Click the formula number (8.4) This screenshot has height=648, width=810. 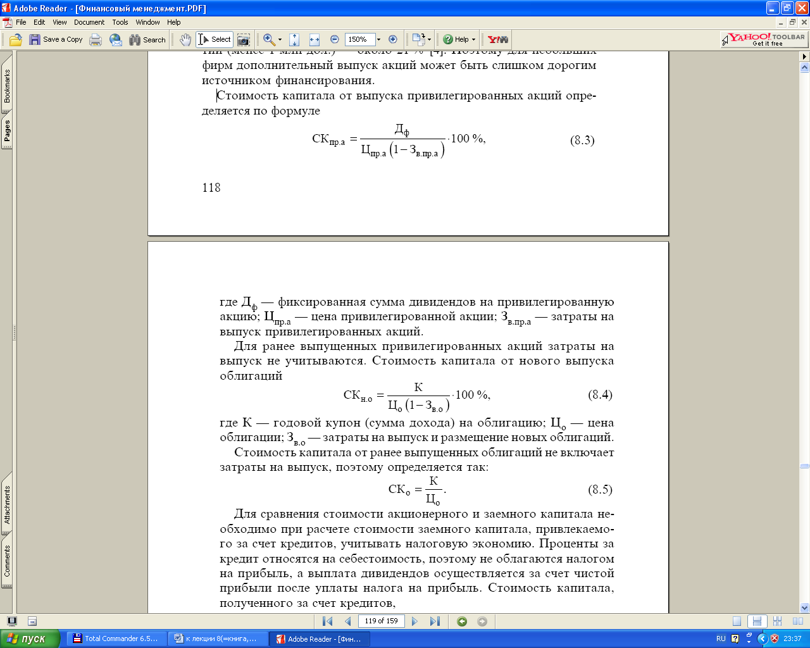tap(600, 394)
